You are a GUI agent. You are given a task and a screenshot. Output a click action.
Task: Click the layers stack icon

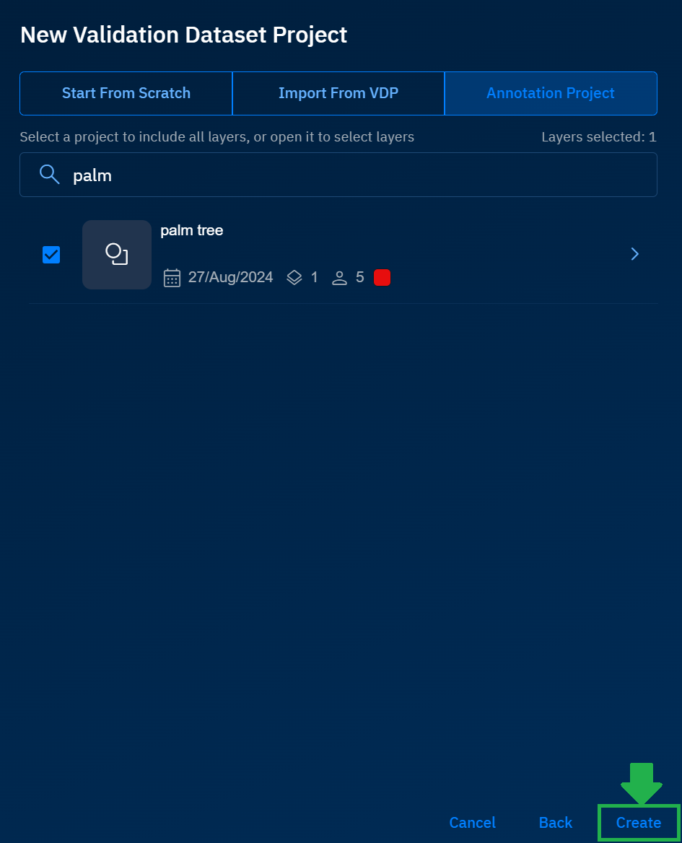pyautogui.click(x=294, y=278)
